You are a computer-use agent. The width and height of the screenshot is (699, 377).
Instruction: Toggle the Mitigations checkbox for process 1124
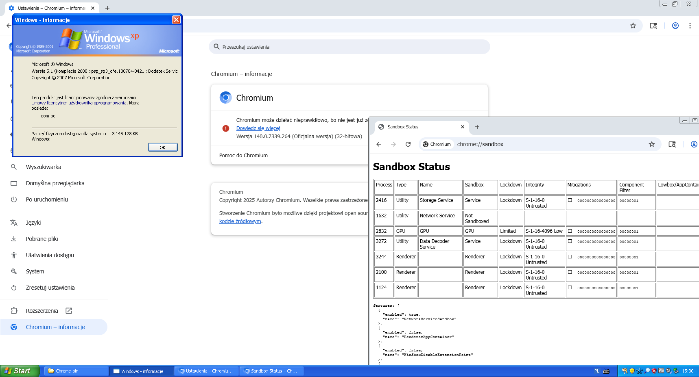(570, 288)
